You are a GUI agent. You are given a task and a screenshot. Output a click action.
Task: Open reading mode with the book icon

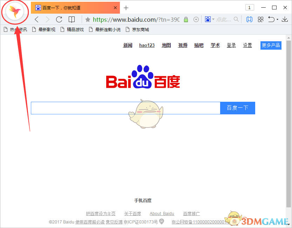pos(72,19)
